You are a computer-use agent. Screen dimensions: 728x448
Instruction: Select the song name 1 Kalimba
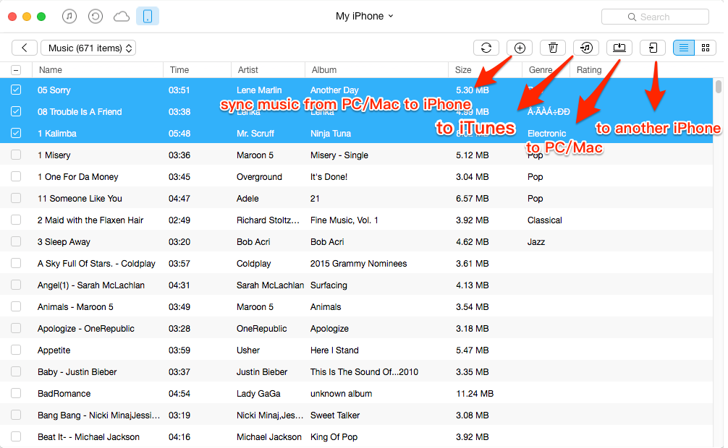point(56,134)
